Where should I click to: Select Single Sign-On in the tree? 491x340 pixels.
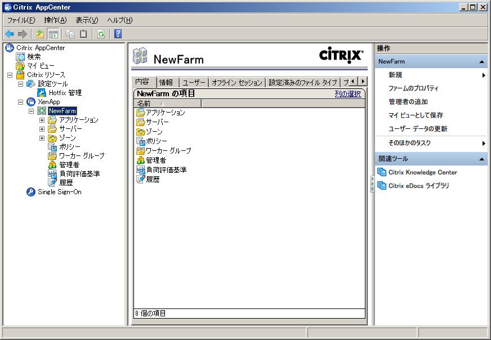click(59, 192)
